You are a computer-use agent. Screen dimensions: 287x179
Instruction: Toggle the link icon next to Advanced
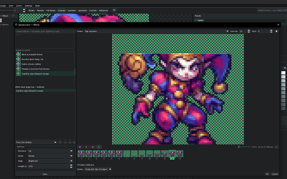click(114, 10)
